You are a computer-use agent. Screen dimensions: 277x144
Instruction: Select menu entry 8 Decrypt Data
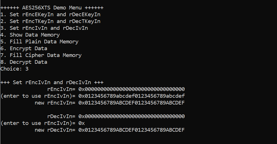tap(24, 62)
